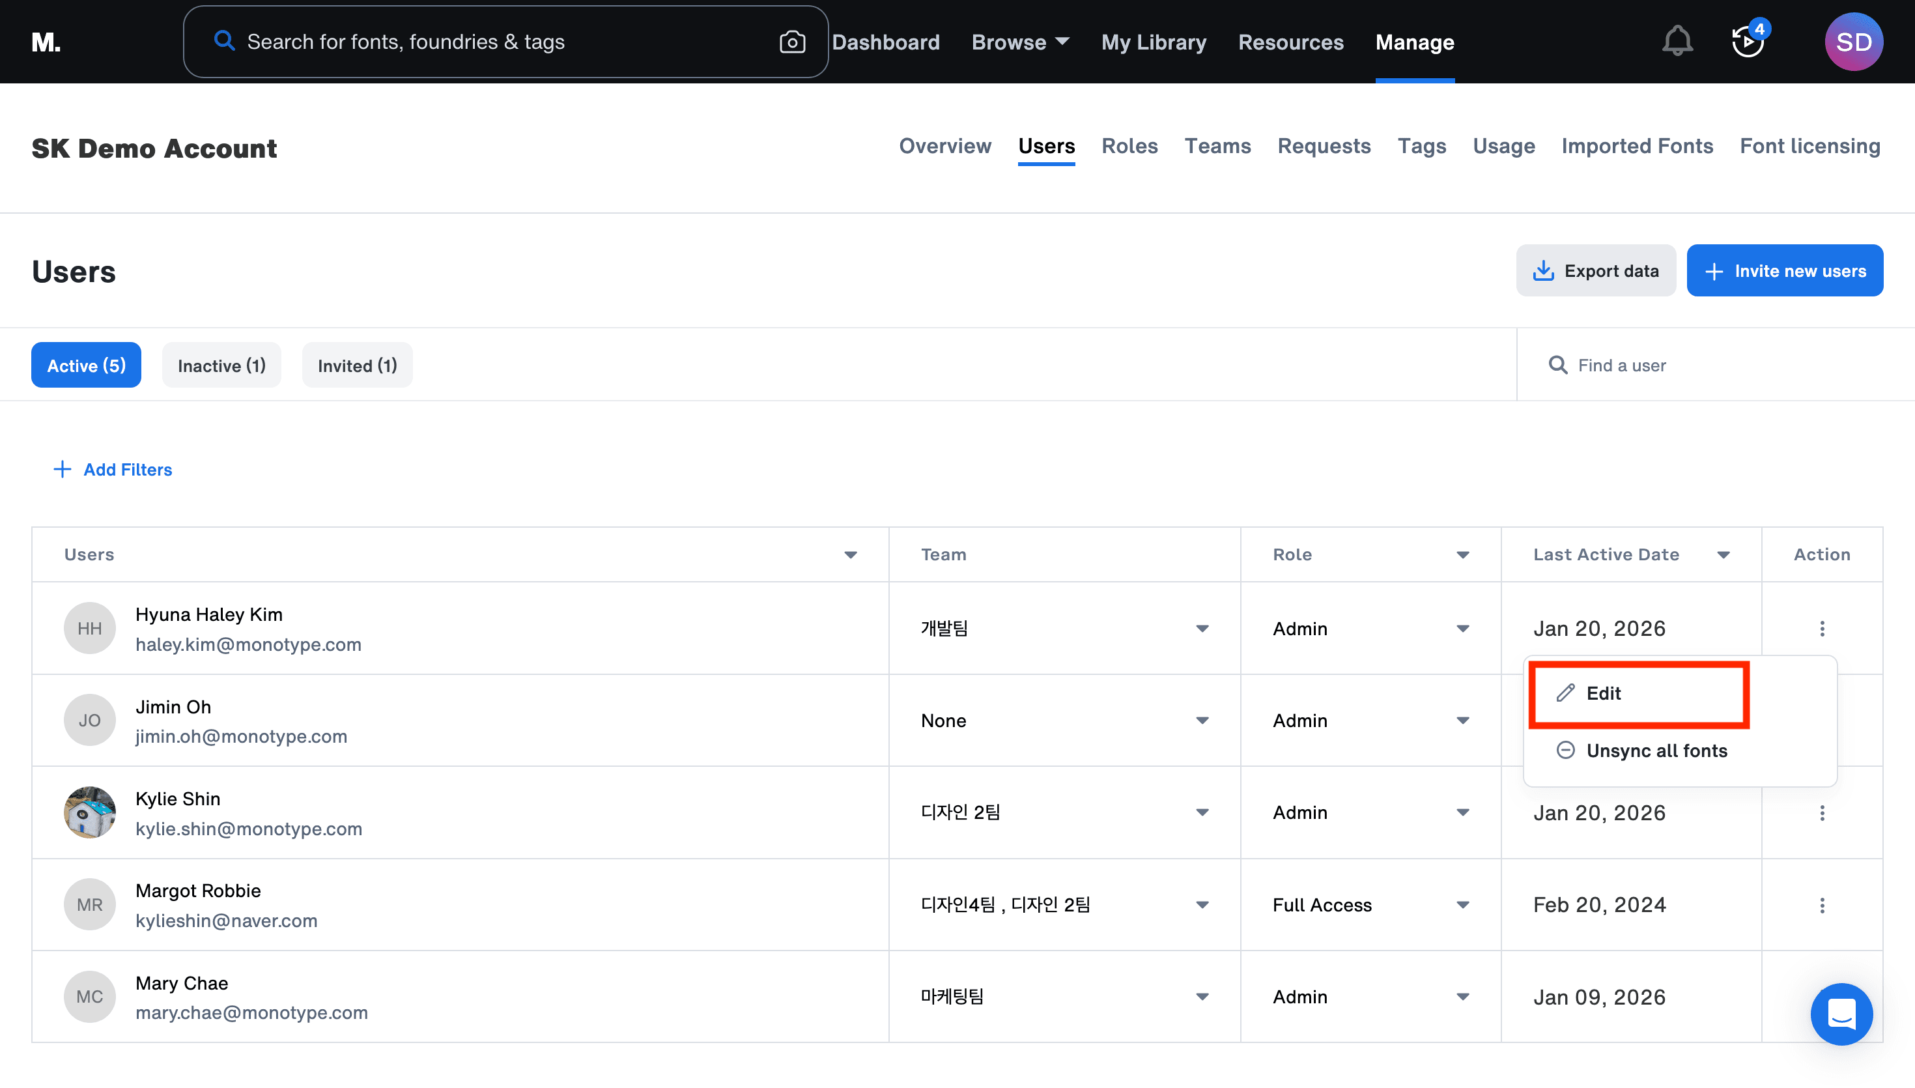Click the camera image-search icon
Image resolution: width=1915 pixels, height=1088 pixels.
(x=791, y=42)
